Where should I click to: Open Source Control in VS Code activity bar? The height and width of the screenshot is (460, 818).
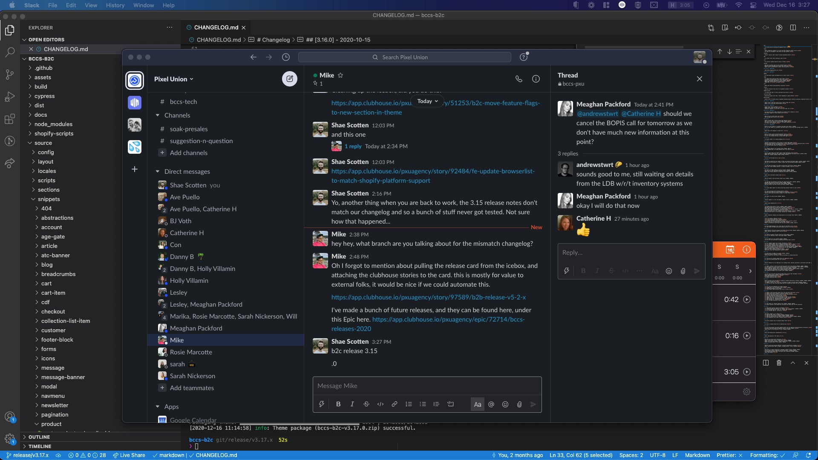pyautogui.click(x=9, y=75)
